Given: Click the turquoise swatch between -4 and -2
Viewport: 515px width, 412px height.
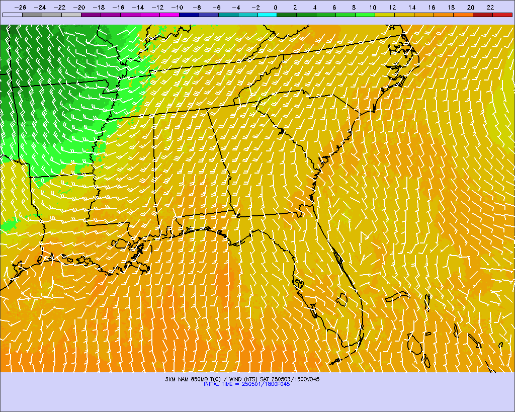Looking at the screenshot, I should point(247,15).
